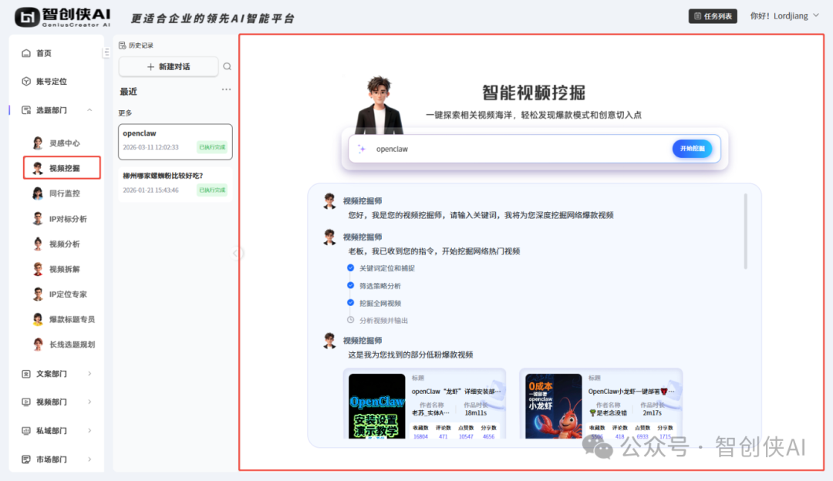Click title OpenClaw小龙虾一键部署

coord(631,392)
